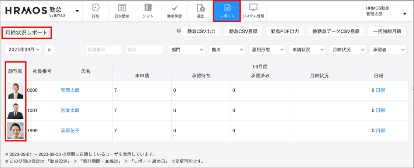Click the face photo of 管理太郎
The height and width of the screenshot is (168, 414).
[x=15, y=90]
